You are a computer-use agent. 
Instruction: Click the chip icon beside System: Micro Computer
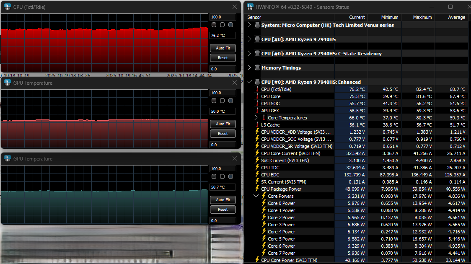click(x=257, y=25)
